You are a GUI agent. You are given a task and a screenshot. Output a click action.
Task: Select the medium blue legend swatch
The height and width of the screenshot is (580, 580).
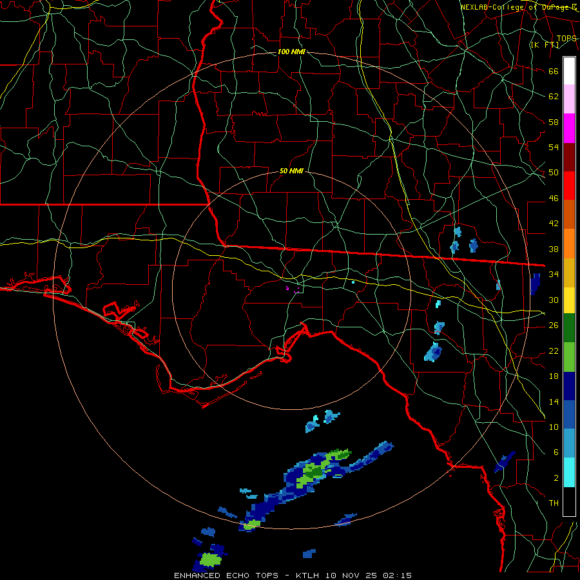[569, 414]
